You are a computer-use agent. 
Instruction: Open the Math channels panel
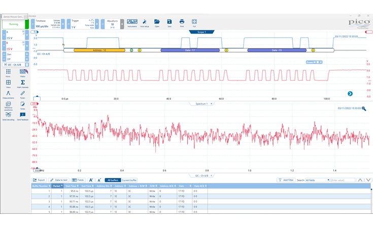pos(23,84)
